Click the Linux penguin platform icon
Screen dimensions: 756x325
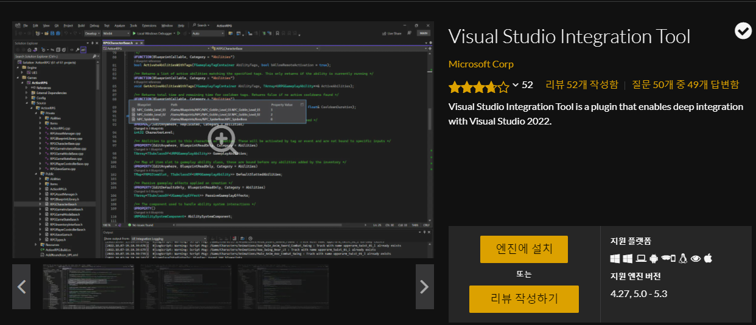(x=683, y=259)
